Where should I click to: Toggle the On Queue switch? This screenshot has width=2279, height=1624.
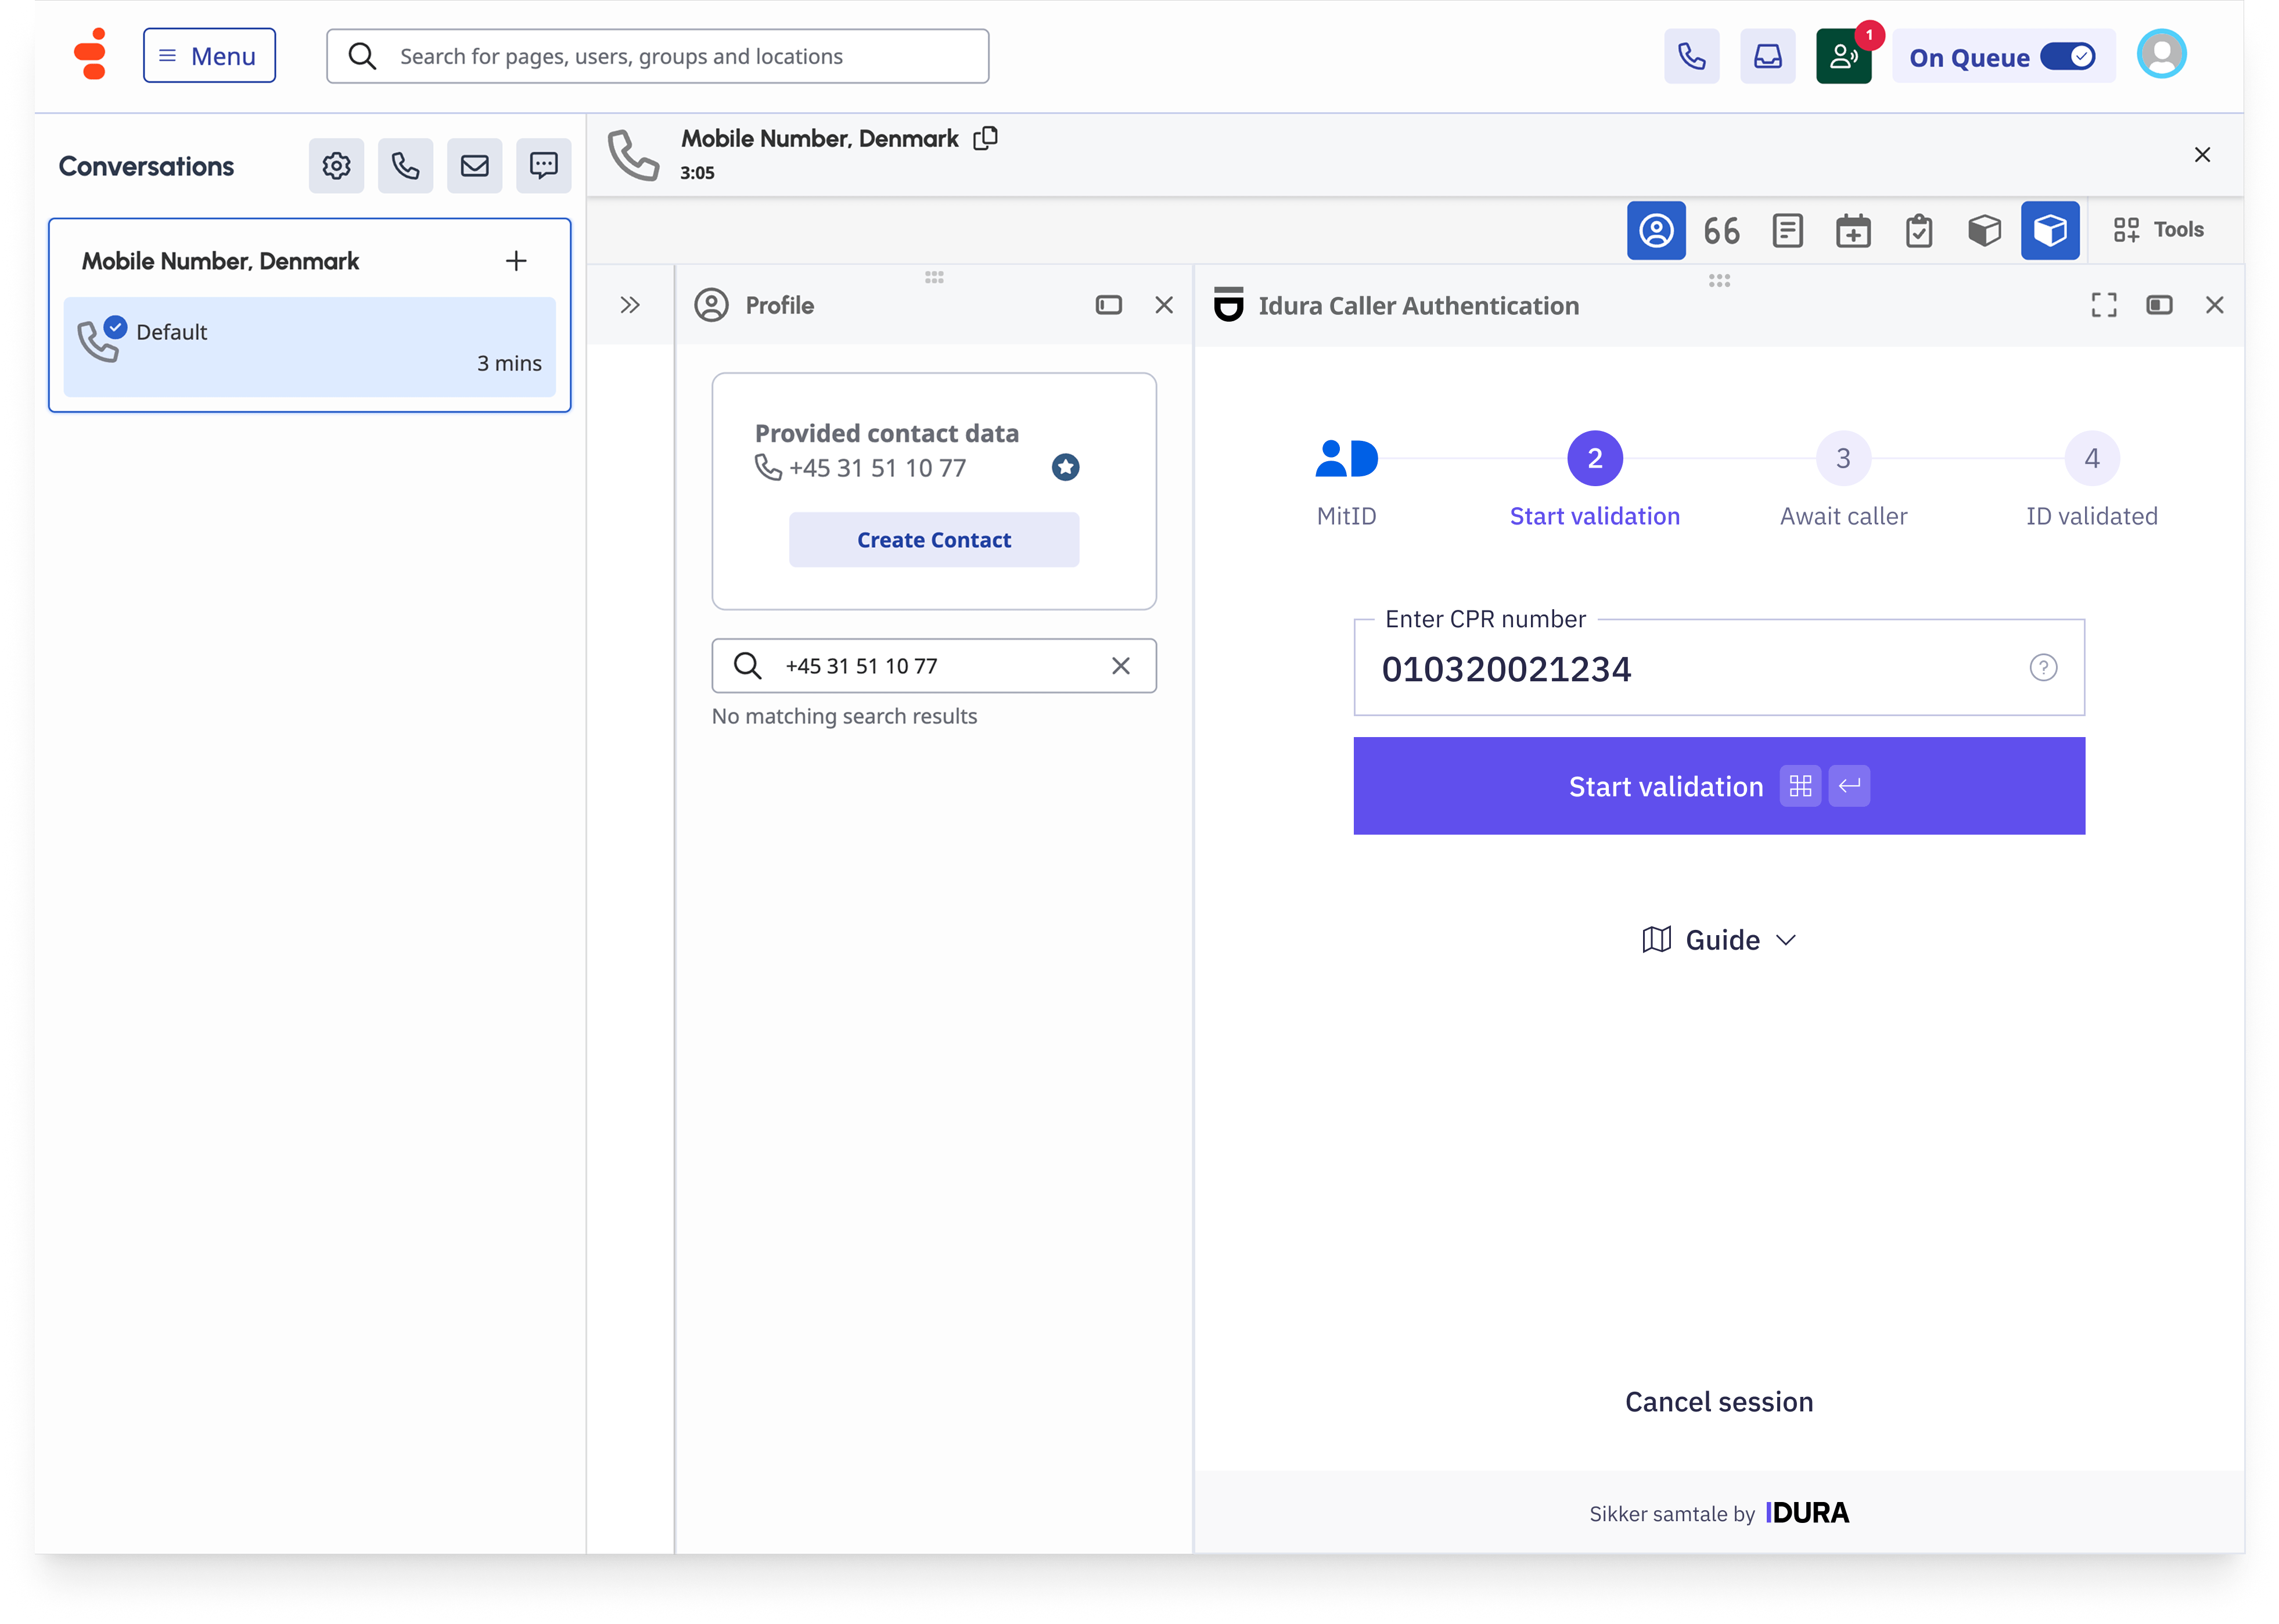[2067, 57]
